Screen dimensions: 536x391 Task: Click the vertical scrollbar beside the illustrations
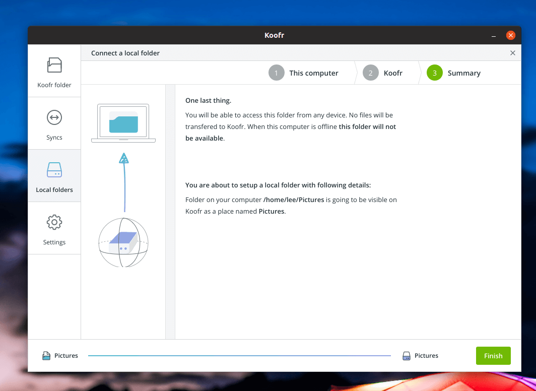click(170, 212)
